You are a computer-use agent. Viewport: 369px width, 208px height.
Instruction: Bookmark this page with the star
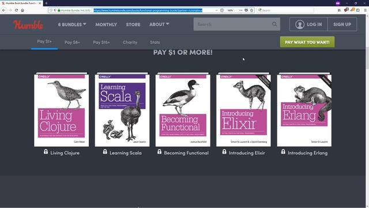(x=251, y=10)
